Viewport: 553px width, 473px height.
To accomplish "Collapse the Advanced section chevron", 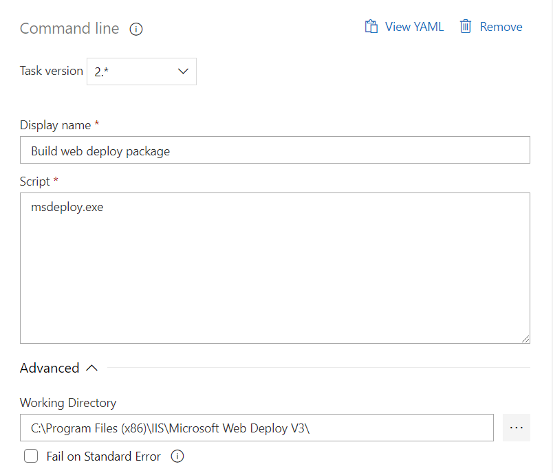I will (91, 368).
